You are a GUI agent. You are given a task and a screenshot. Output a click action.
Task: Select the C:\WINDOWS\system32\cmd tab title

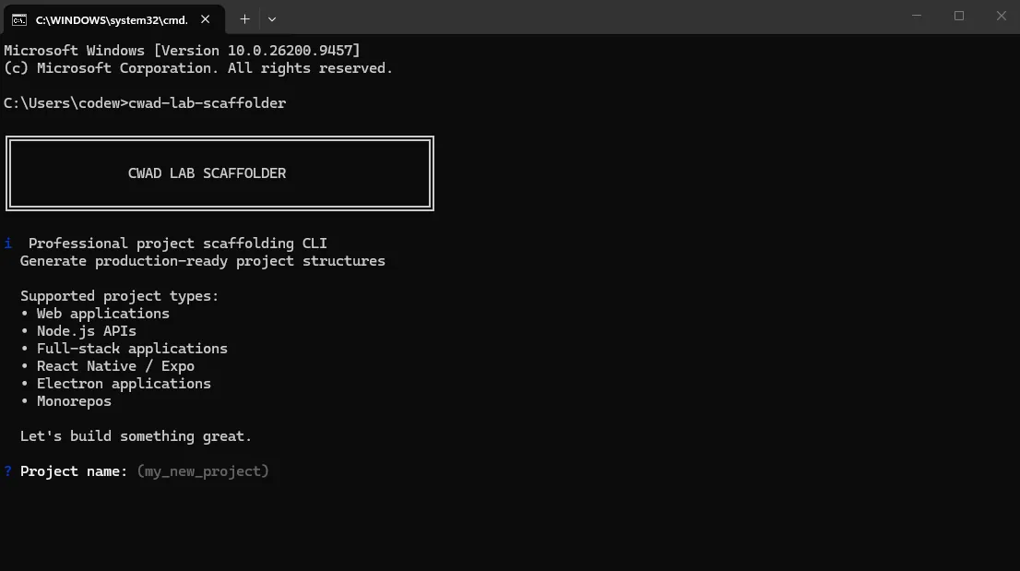(112, 20)
